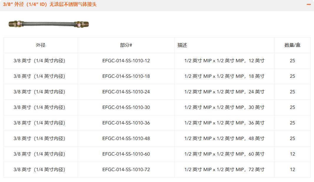Select part number EFGC-014-SS-1010-48
The height and width of the screenshot is (182, 314).
[126, 139]
